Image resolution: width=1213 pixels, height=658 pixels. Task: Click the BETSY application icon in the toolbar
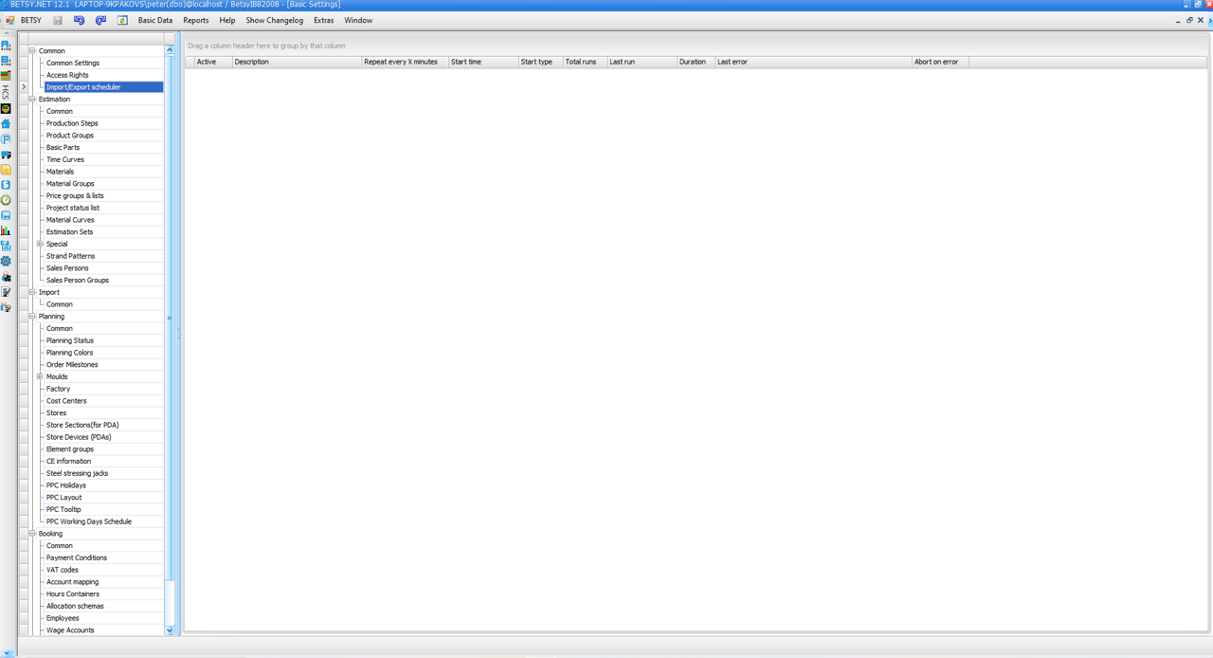pyautogui.click(x=9, y=20)
